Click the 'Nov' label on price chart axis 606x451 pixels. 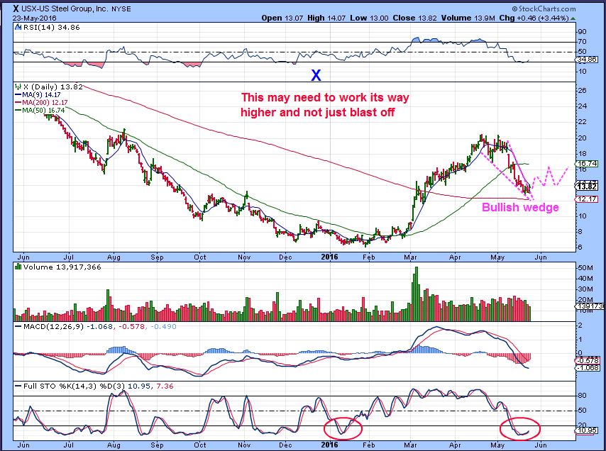[x=244, y=257]
